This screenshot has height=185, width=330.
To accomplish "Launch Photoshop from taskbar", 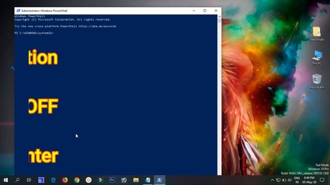I will [x=112, y=180].
